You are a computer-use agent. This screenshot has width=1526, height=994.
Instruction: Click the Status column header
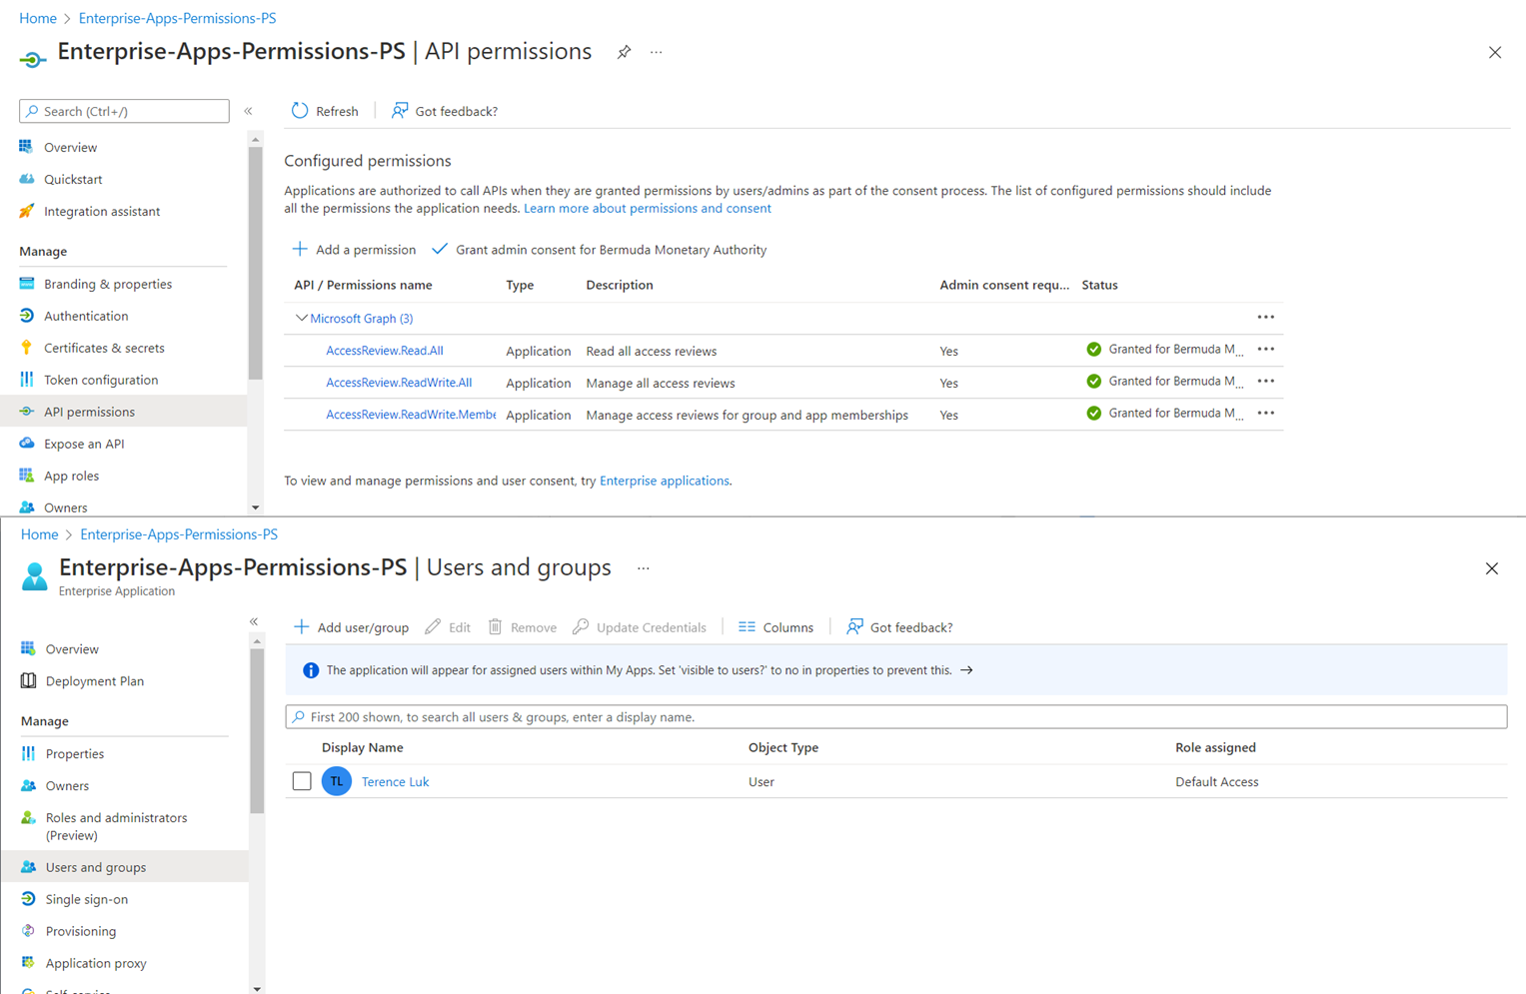pos(1099,285)
